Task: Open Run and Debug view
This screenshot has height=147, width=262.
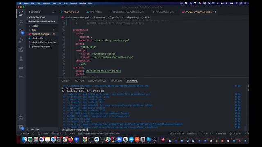Action: [x=21, y=40]
